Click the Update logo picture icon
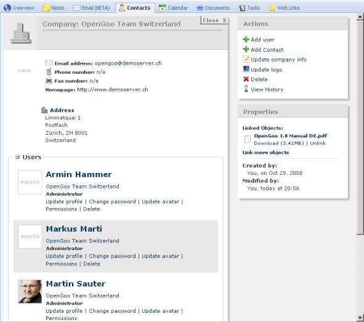This screenshot has height=322, width=364. click(x=246, y=69)
